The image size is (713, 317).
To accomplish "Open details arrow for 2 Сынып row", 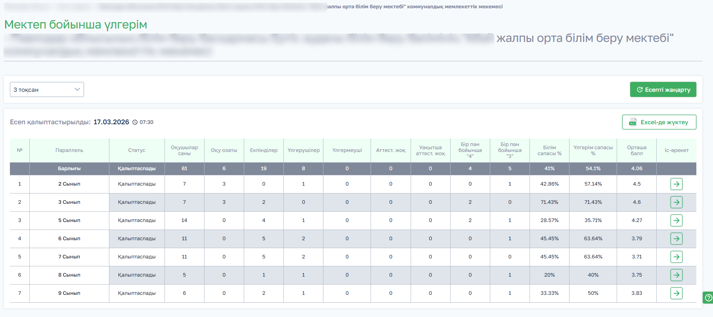I will pos(676,184).
